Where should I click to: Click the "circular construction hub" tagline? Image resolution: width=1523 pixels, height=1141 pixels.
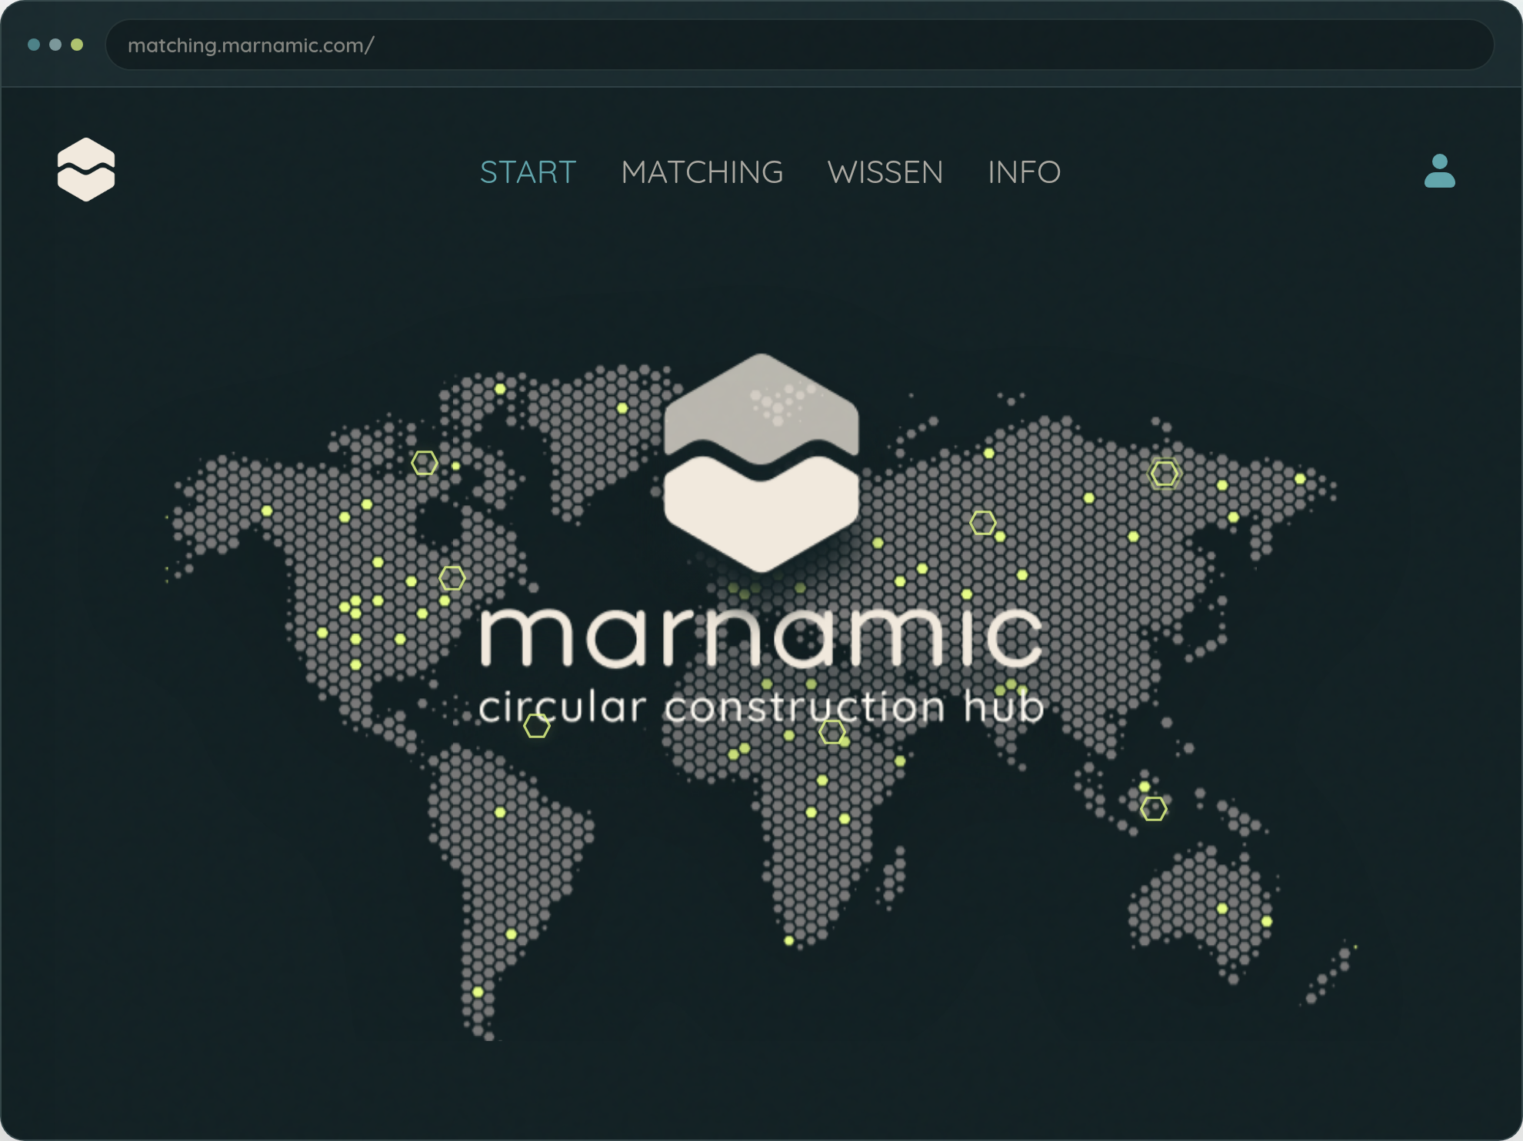pos(761,708)
